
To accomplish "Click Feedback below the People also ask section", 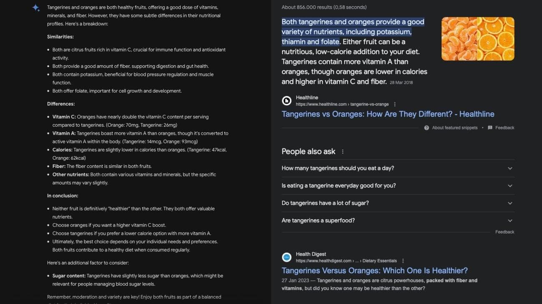I will coord(504,232).
